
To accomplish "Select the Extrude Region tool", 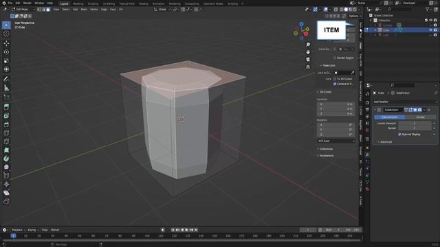I will (x=6, y=107).
